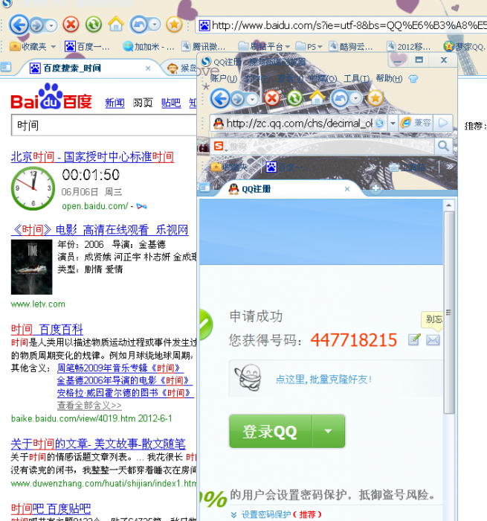
Task: Click the Baidu search field containing 时间
Action: (x=103, y=125)
